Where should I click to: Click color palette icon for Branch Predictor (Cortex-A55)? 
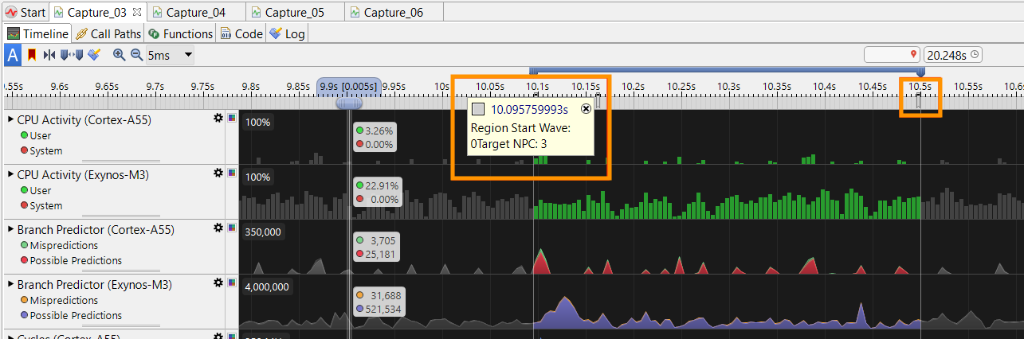point(232,228)
